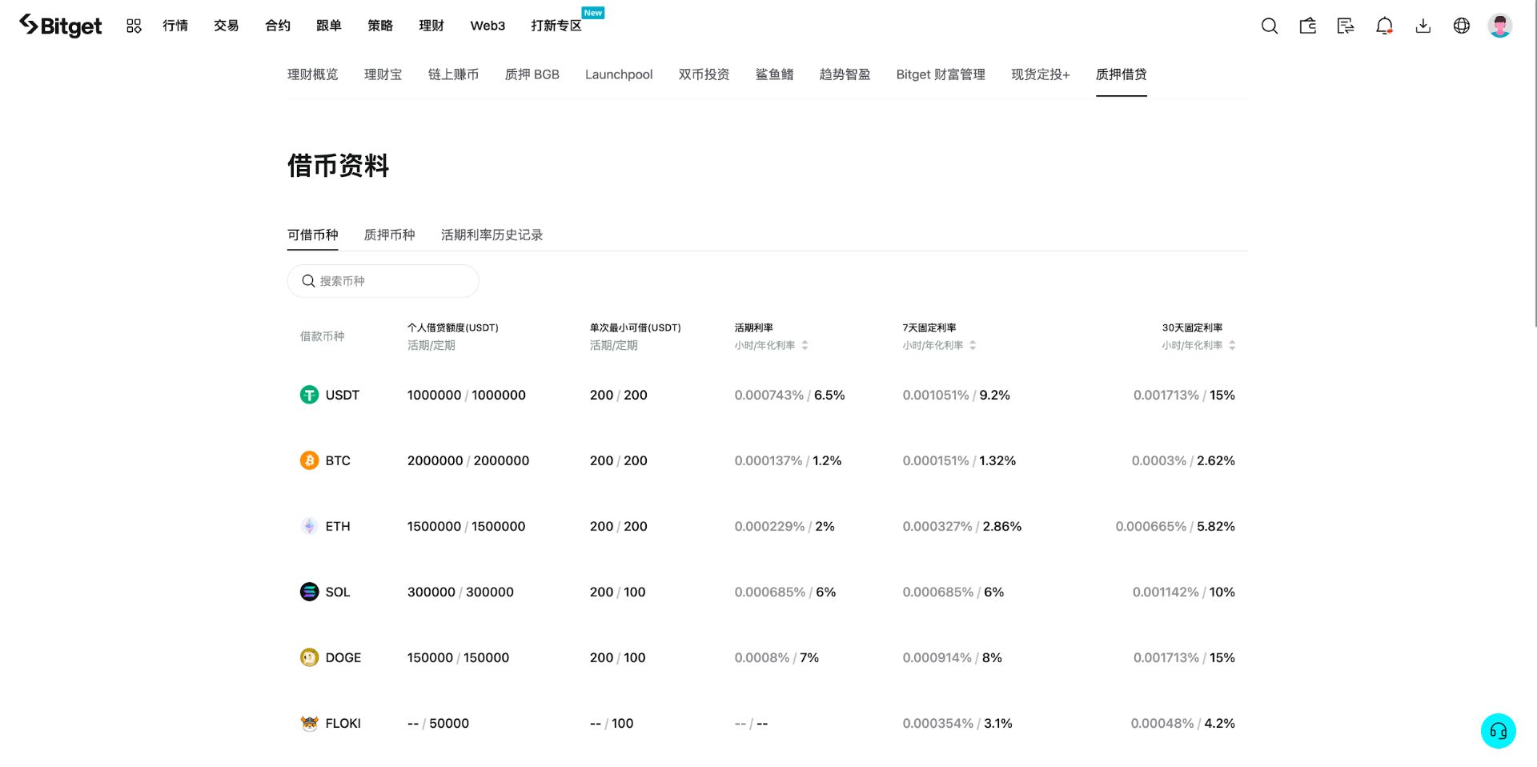Screen dimensions: 1537x767
Task: Click the ETH coin name
Action: point(338,526)
